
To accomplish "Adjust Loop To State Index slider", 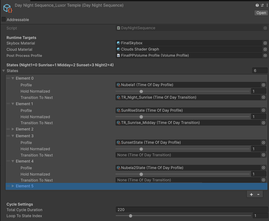I will tap(131, 216).
